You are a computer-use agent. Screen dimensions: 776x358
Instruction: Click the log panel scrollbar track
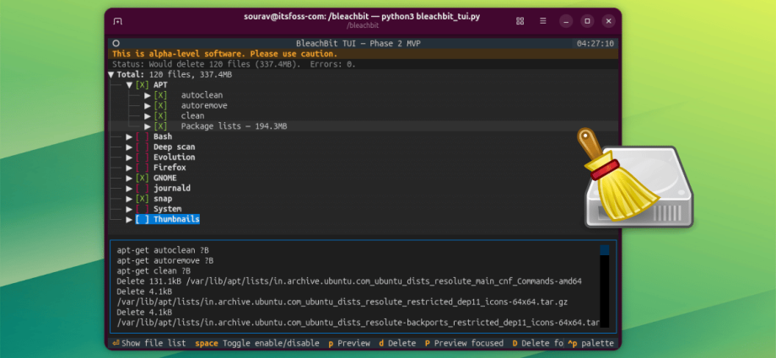coord(604,291)
